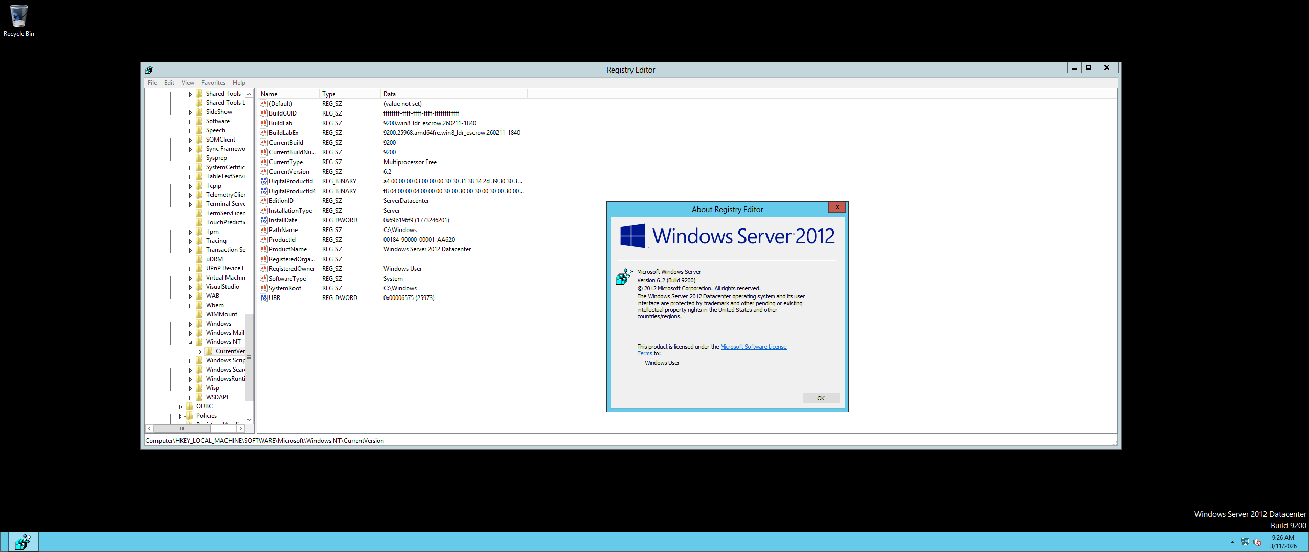This screenshot has height=552, width=1309.
Task: Expand the Tcpip key node
Action: pos(190,186)
